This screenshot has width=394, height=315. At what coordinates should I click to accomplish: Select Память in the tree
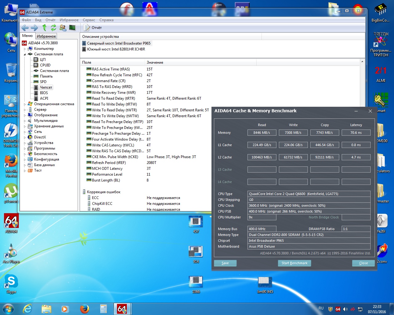tap(46, 76)
